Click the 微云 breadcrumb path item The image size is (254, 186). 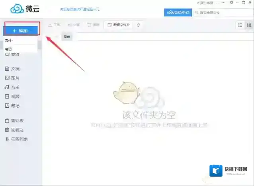pos(66,37)
